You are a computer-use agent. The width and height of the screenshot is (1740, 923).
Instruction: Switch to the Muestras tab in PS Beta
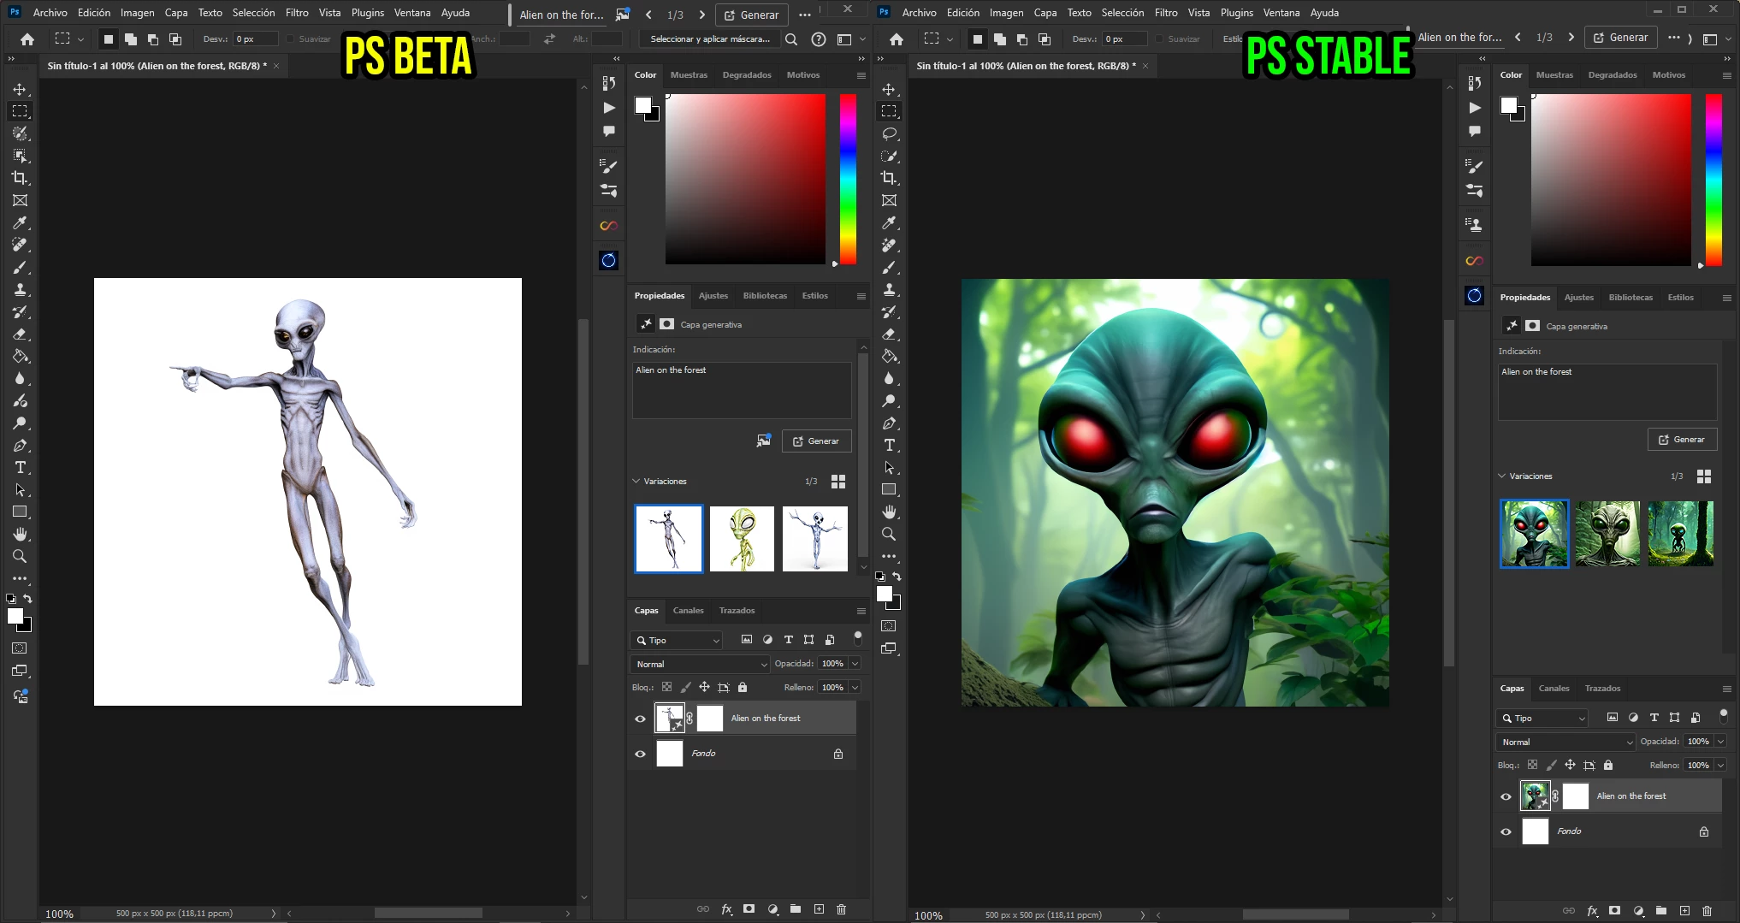[x=689, y=75]
